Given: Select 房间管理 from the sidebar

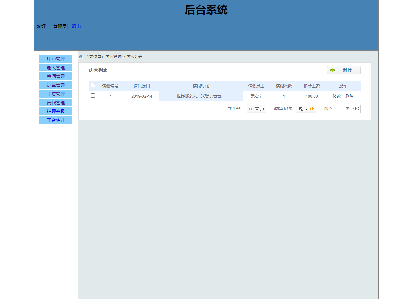Looking at the screenshot, I should pyautogui.click(x=56, y=76).
